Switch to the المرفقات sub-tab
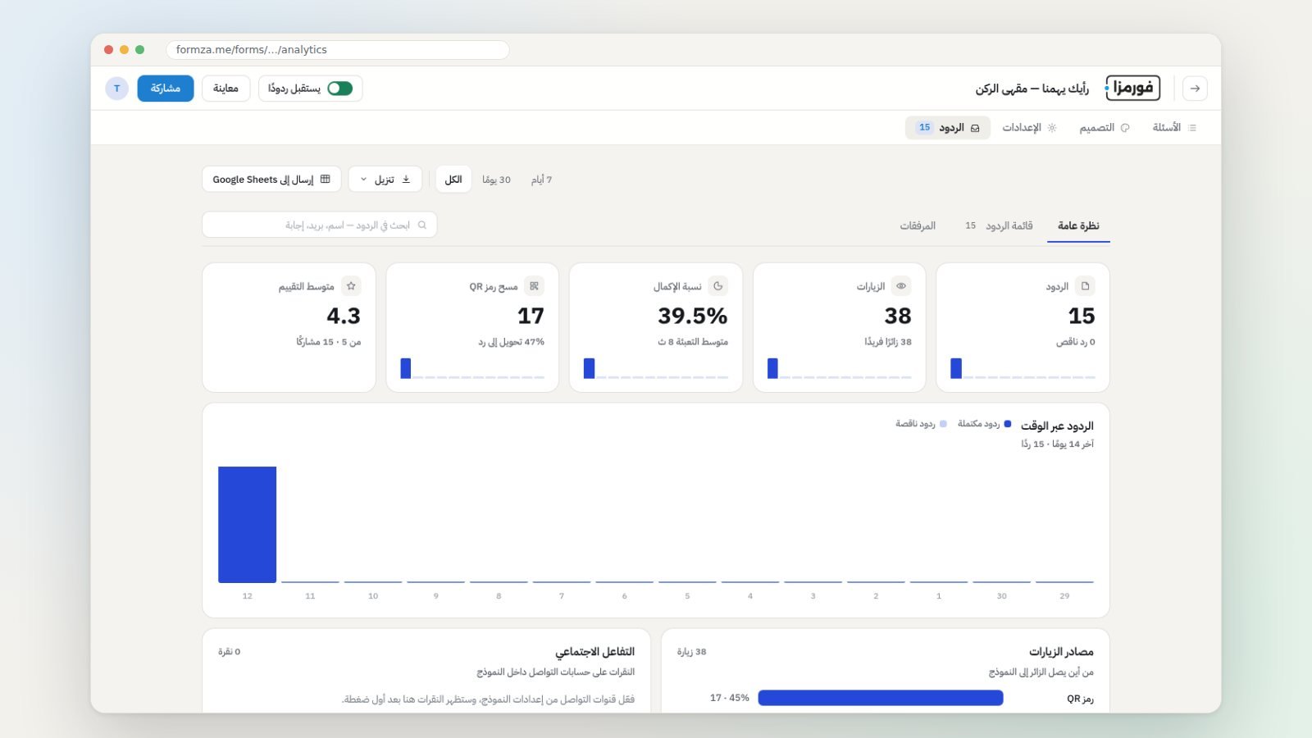 (918, 225)
